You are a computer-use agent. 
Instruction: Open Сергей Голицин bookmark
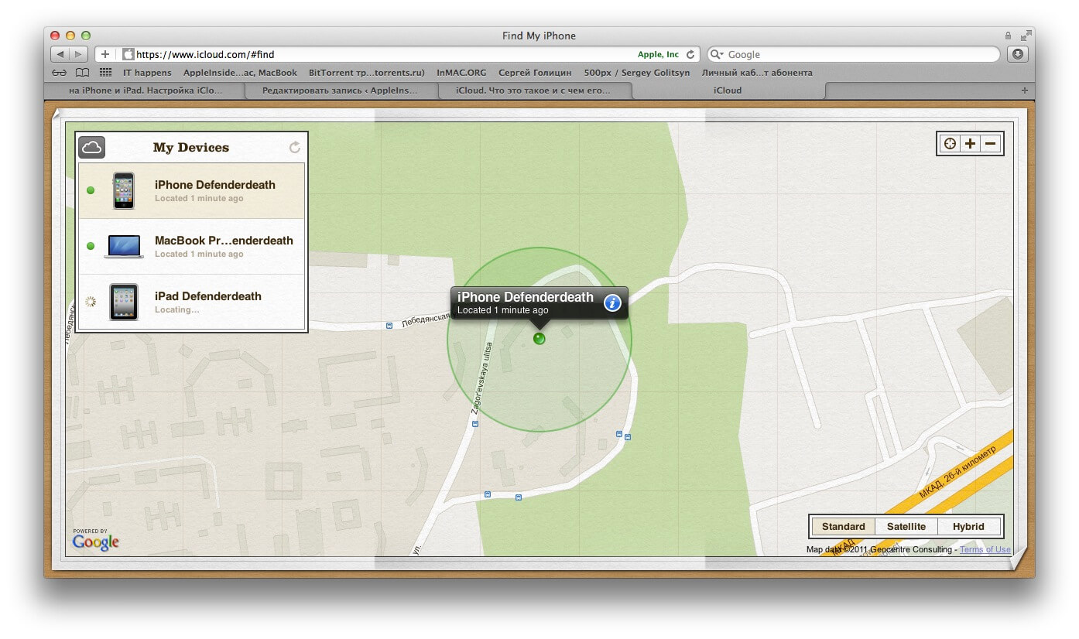tap(535, 73)
